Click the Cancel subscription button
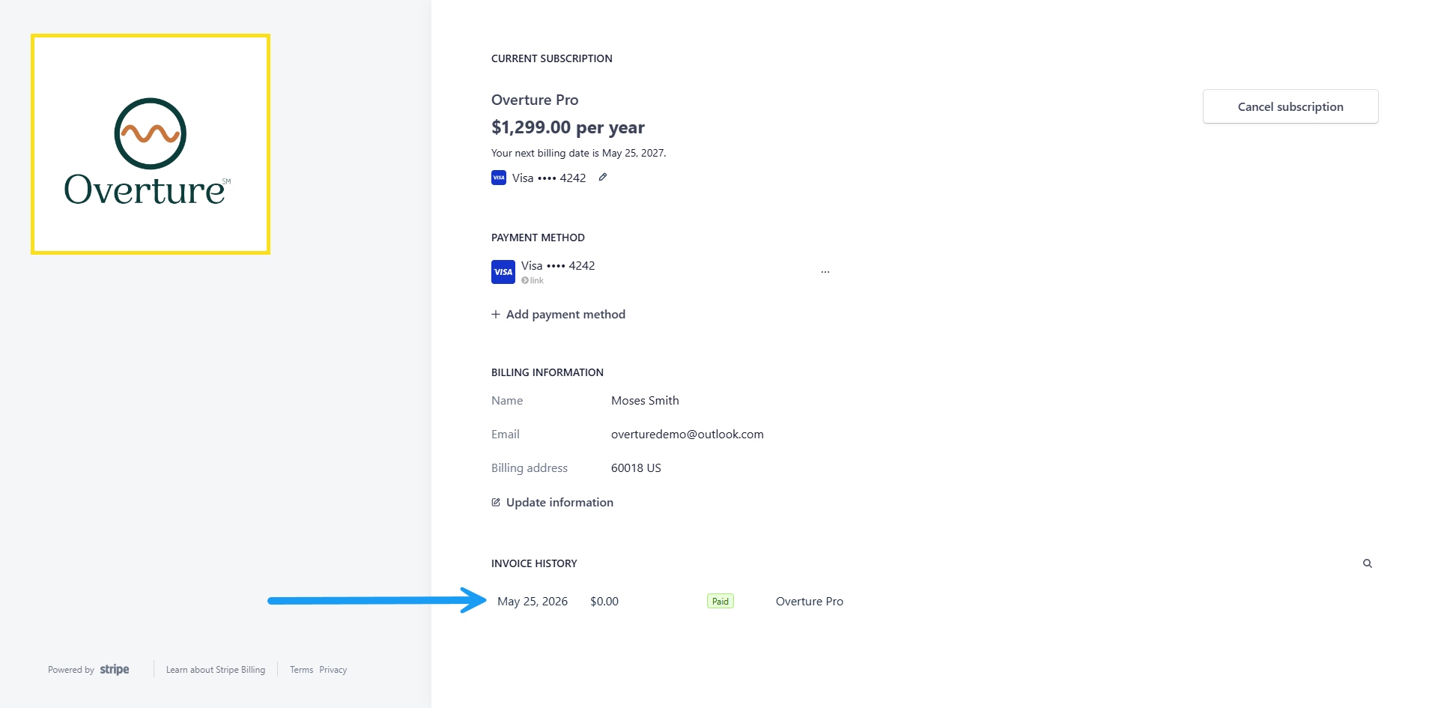The width and height of the screenshot is (1438, 708). [x=1290, y=106]
